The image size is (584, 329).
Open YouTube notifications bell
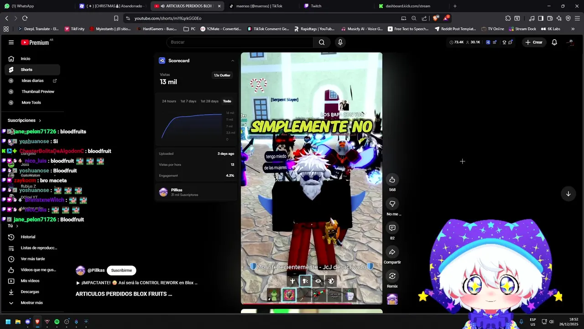pos(554,42)
